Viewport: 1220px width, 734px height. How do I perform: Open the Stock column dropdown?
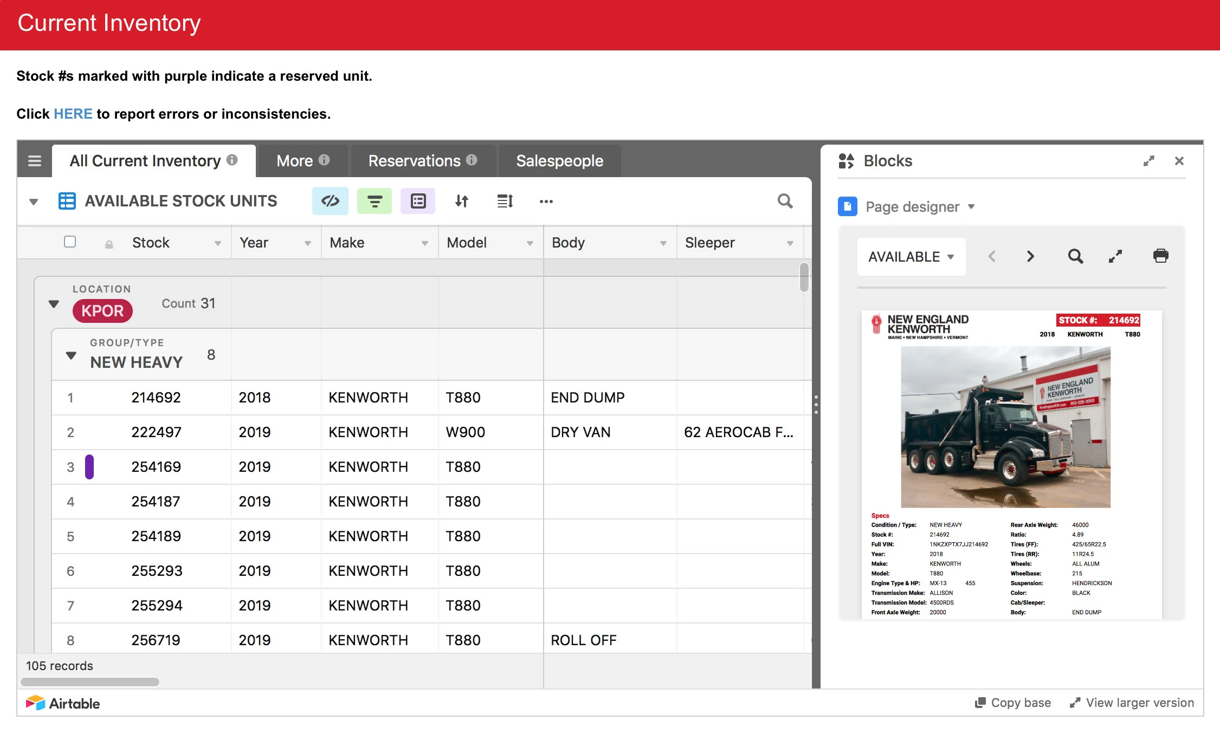click(218, 243)
